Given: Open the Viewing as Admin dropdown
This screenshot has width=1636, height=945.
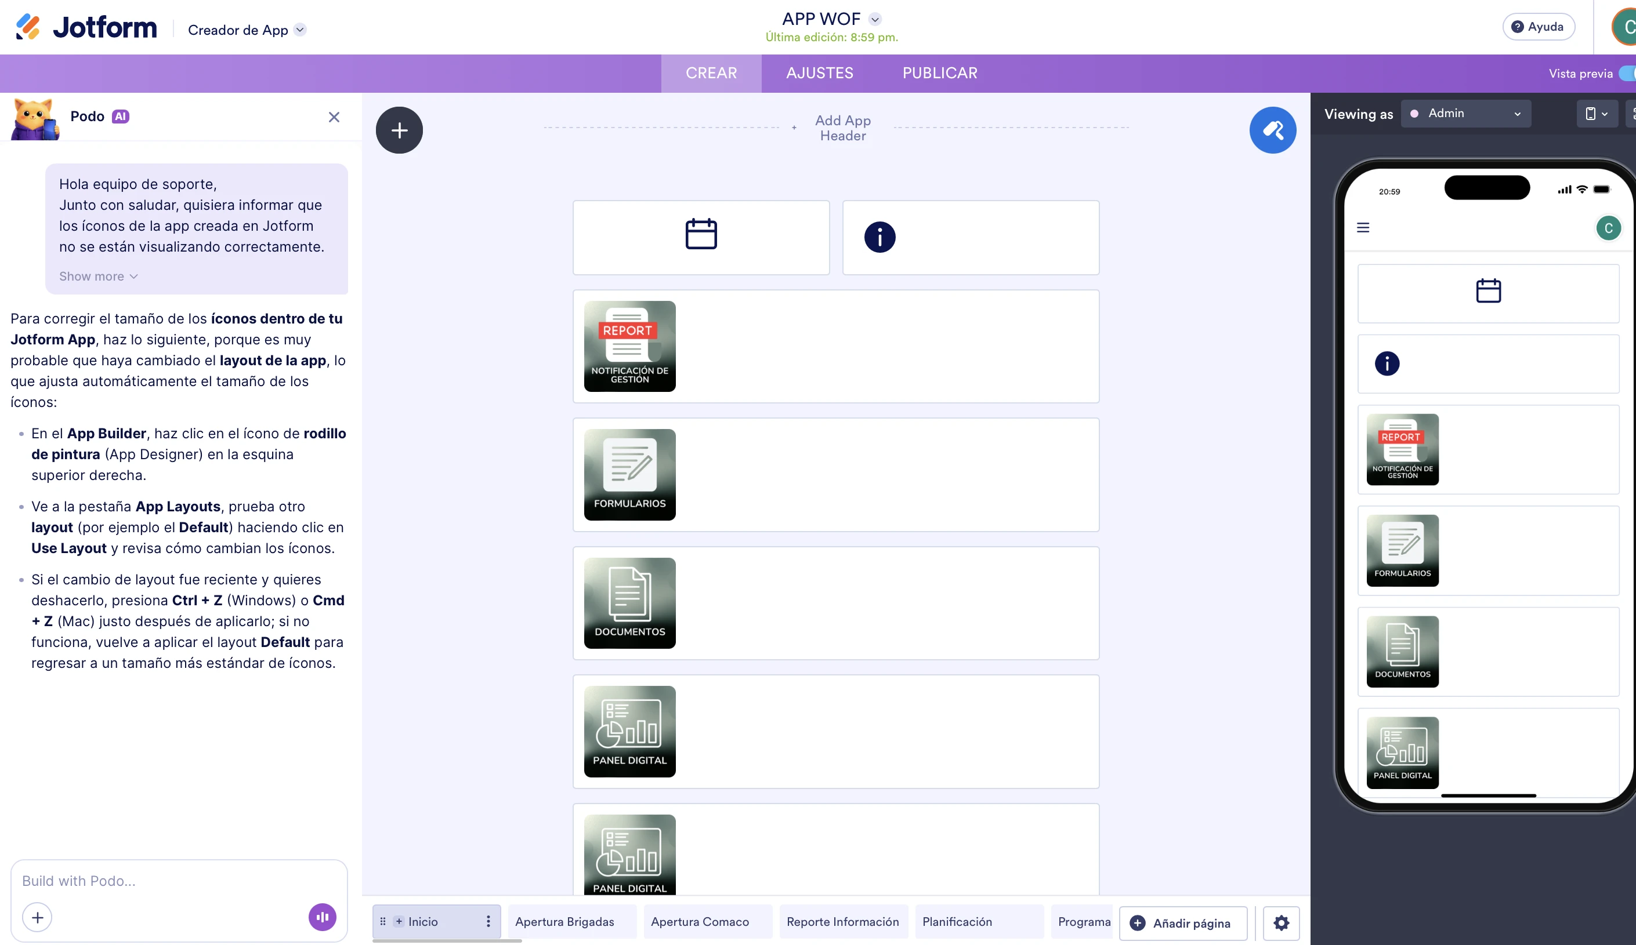Looking at the screenshot, I should pos(1466,114).
